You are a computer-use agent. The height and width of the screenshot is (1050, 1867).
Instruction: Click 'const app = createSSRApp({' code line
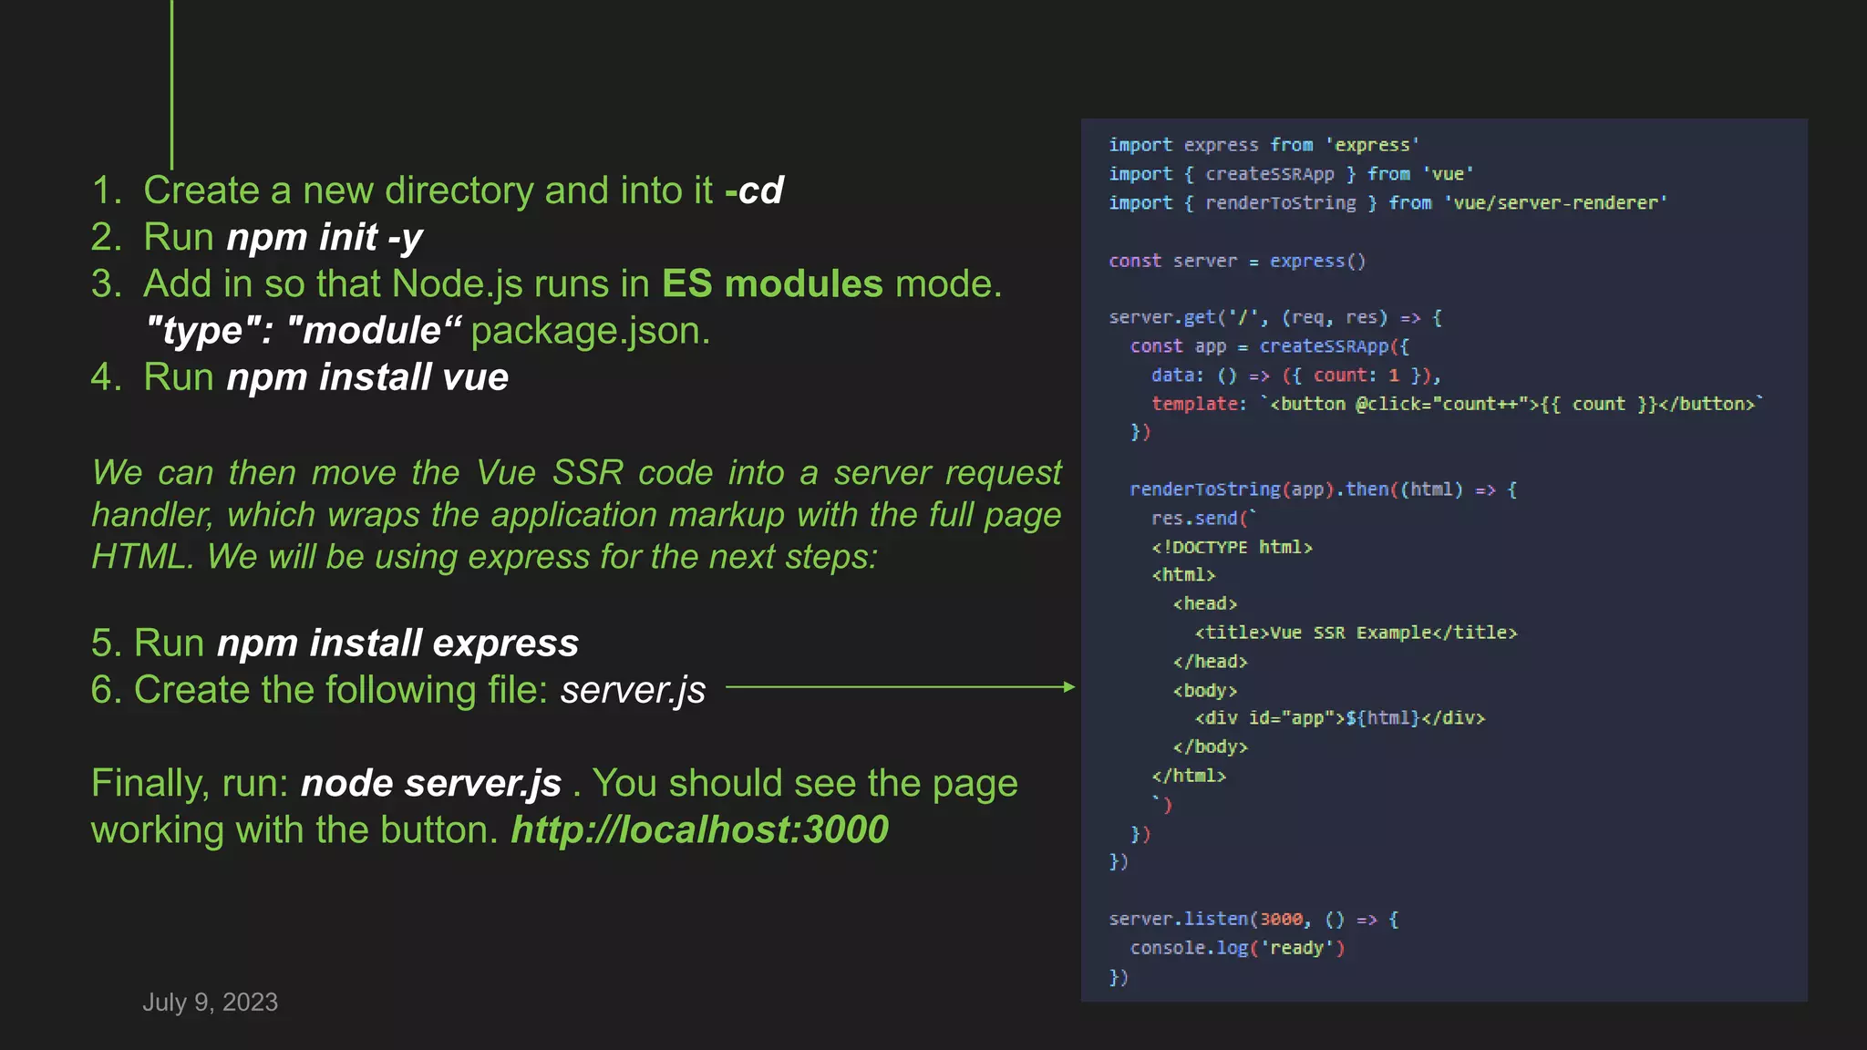[x=1270, y=346]
